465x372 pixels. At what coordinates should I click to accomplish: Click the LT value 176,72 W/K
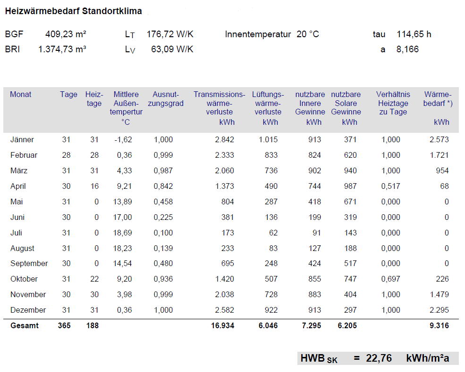170,34
